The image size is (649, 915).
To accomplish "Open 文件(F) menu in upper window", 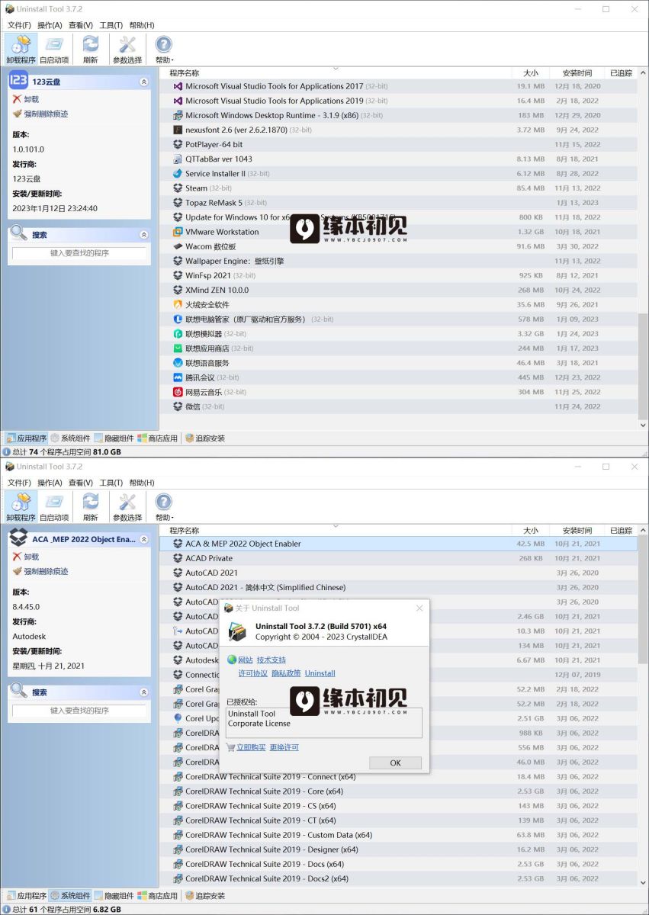I will coord(19,25).
